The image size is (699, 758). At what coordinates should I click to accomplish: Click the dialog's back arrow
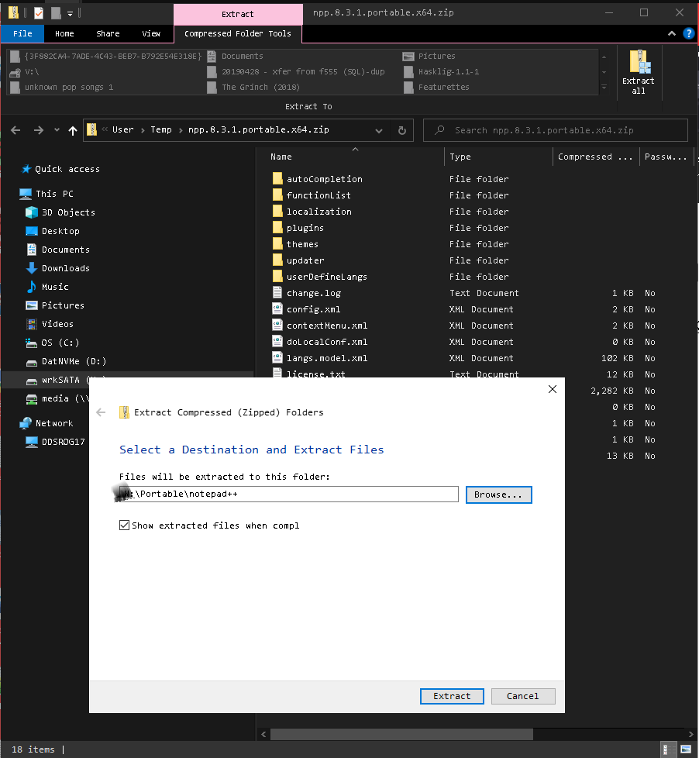coord(101,412)
